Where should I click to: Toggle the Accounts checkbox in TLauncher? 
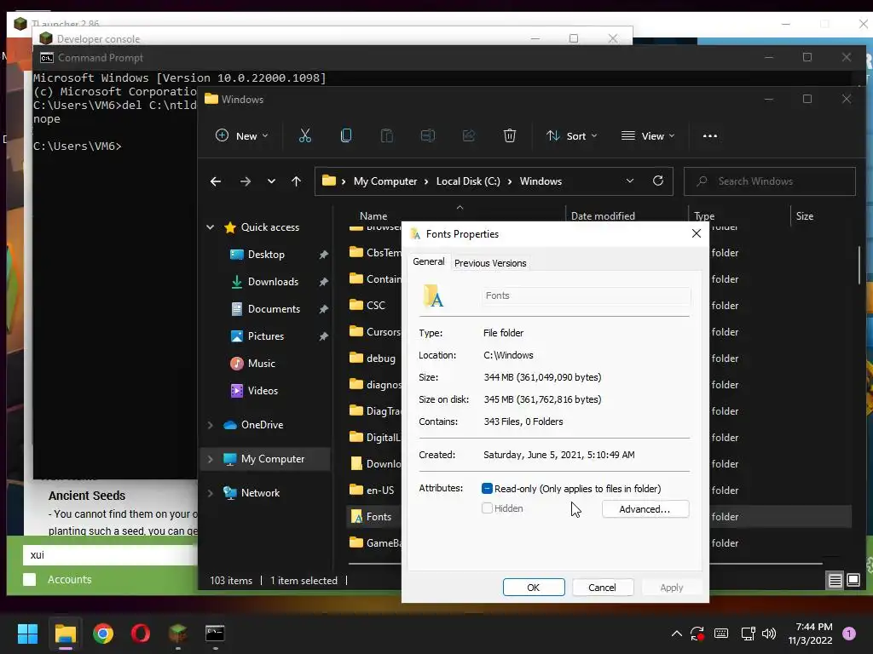point(30,579)
